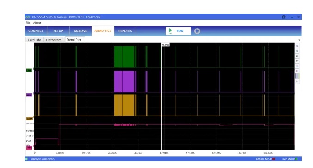This screenshot has height=168, width=313.
Task: Toggle the green CMD channel label
Action: [x=29, y=70]
